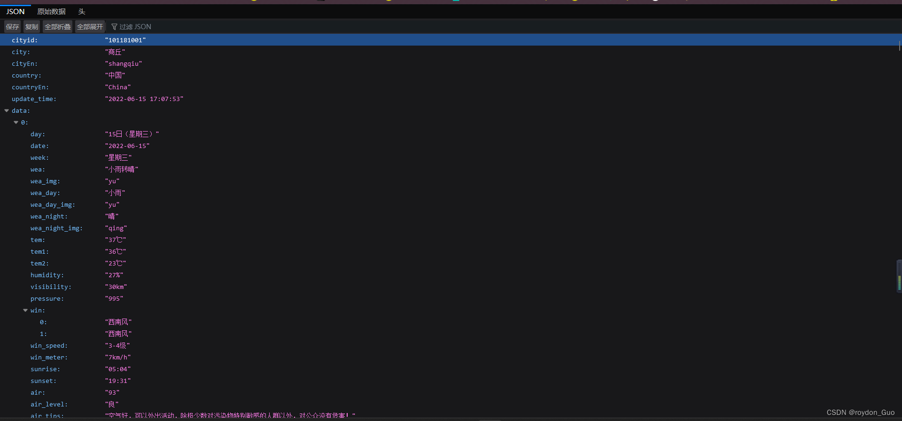Collapse the data node
The image size is (902, 421).
click(x=7, y=111)
